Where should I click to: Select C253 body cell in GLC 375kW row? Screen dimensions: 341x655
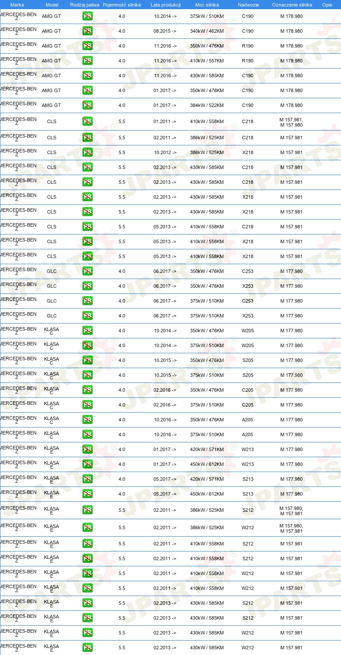tap(248, 301)
